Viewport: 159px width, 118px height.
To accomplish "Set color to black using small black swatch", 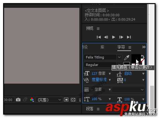I will (x=127, y=64).
